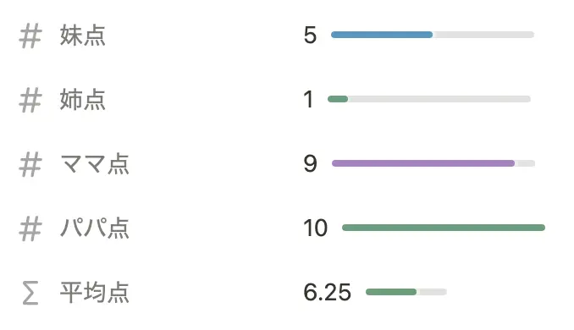Viewport: 574px width, 330px height.
Task: Click the blue 妹点 progress bar
Action: pos(433,35)
